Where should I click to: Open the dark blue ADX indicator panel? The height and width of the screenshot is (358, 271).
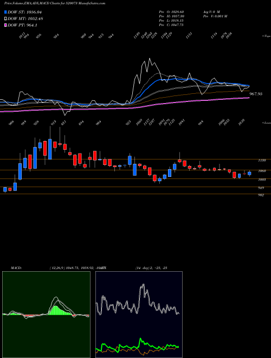tap(139, 315)
